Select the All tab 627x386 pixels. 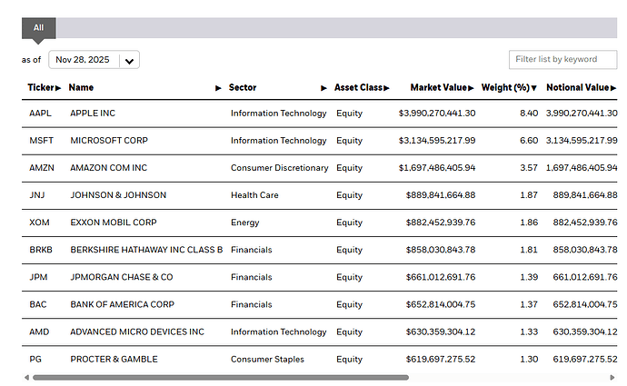coord(38,28)
